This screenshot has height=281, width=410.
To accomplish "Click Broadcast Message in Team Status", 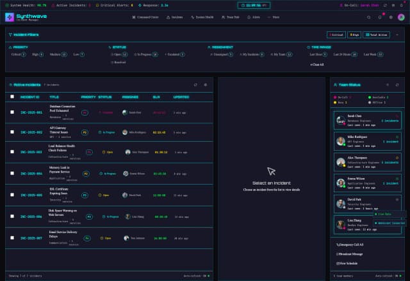I will tap(351, 254).
